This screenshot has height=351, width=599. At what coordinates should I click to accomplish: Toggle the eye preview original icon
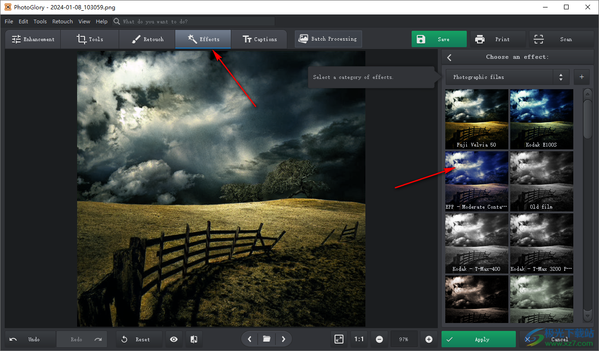pyautogui.click(x=174, y=339)
